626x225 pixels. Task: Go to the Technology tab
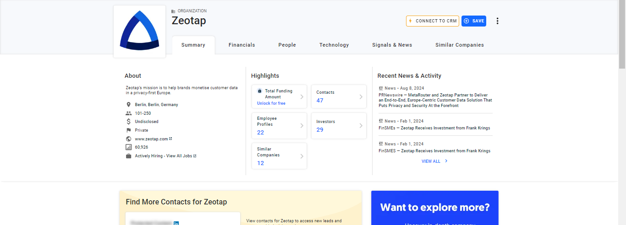pyautogui.click(x=334, y=45)
